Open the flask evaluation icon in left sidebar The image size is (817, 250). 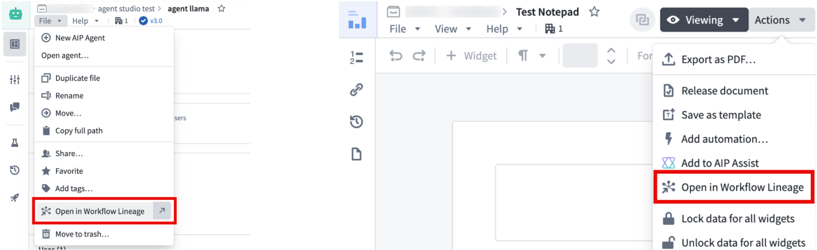[15, 143]
